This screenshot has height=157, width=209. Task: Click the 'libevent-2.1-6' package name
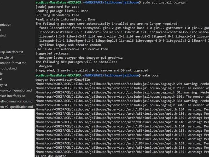point(52,36)
